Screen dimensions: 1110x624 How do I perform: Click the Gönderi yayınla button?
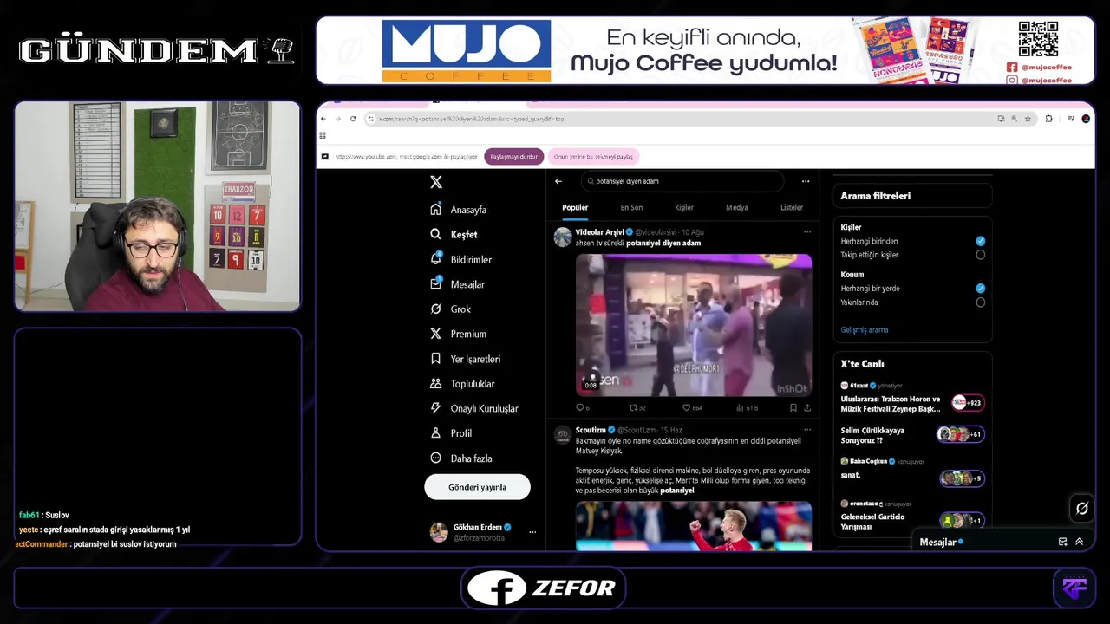(477, 487)
